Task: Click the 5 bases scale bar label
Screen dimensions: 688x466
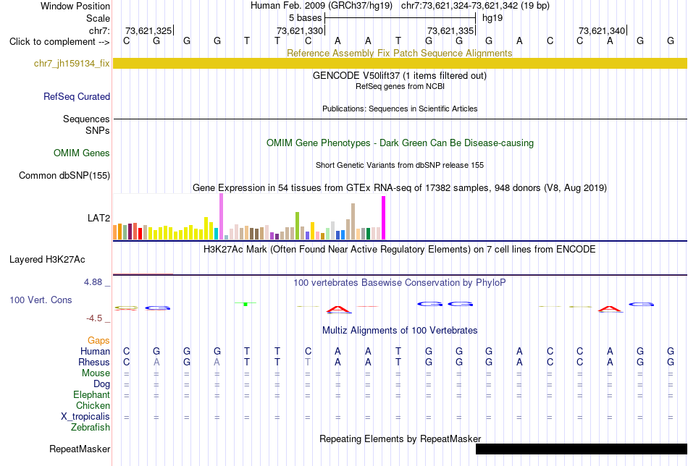Action: (305, 18)
